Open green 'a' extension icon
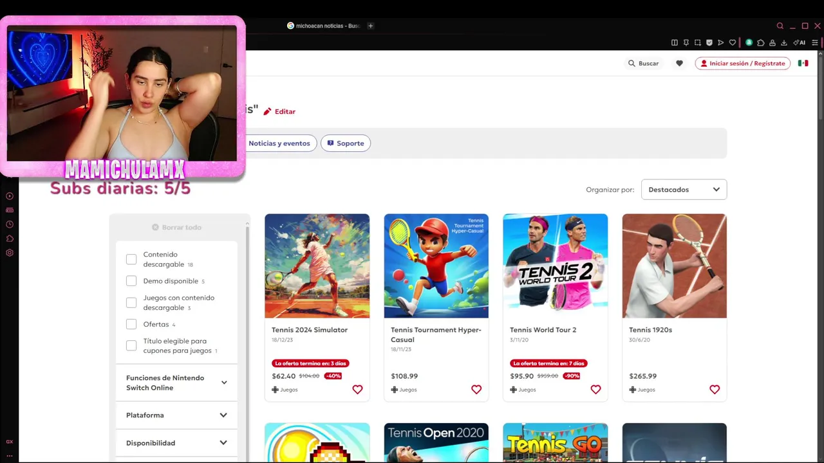The height and width of the screenshot is (463, 824). click(x=749, y=42)
